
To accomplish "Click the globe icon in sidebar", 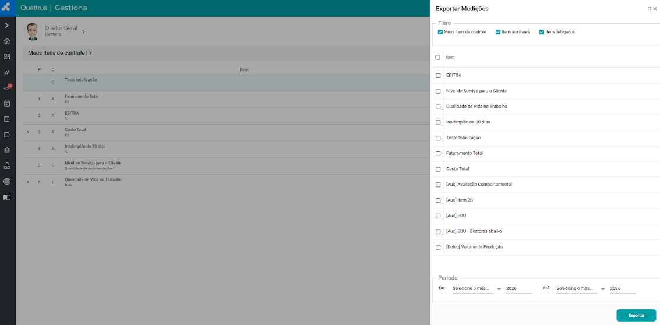I will [x=7, y=181].
